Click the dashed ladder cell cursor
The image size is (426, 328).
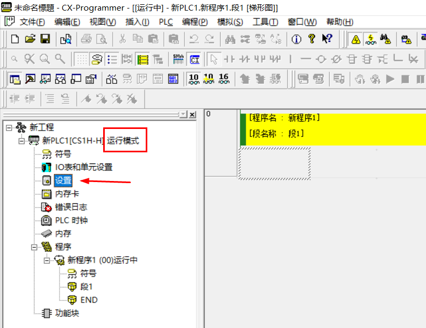coord(274,163)
